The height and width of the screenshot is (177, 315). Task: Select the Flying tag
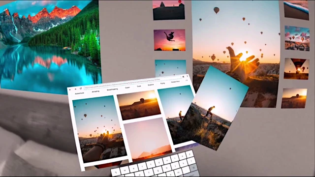coord(162,83)
